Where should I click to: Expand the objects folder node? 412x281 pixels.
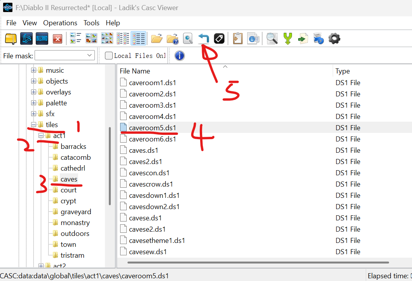coord(33,81)
